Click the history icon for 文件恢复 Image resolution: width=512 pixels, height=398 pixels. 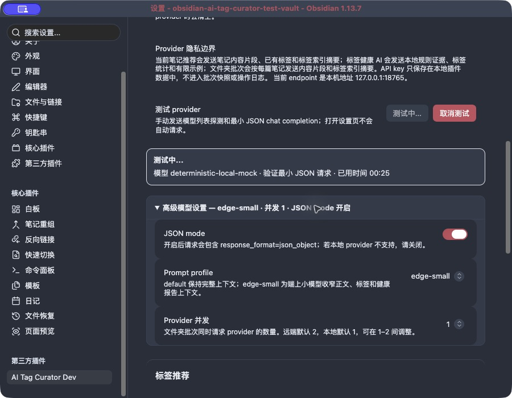pyautogui.click(x=16, y=316)
